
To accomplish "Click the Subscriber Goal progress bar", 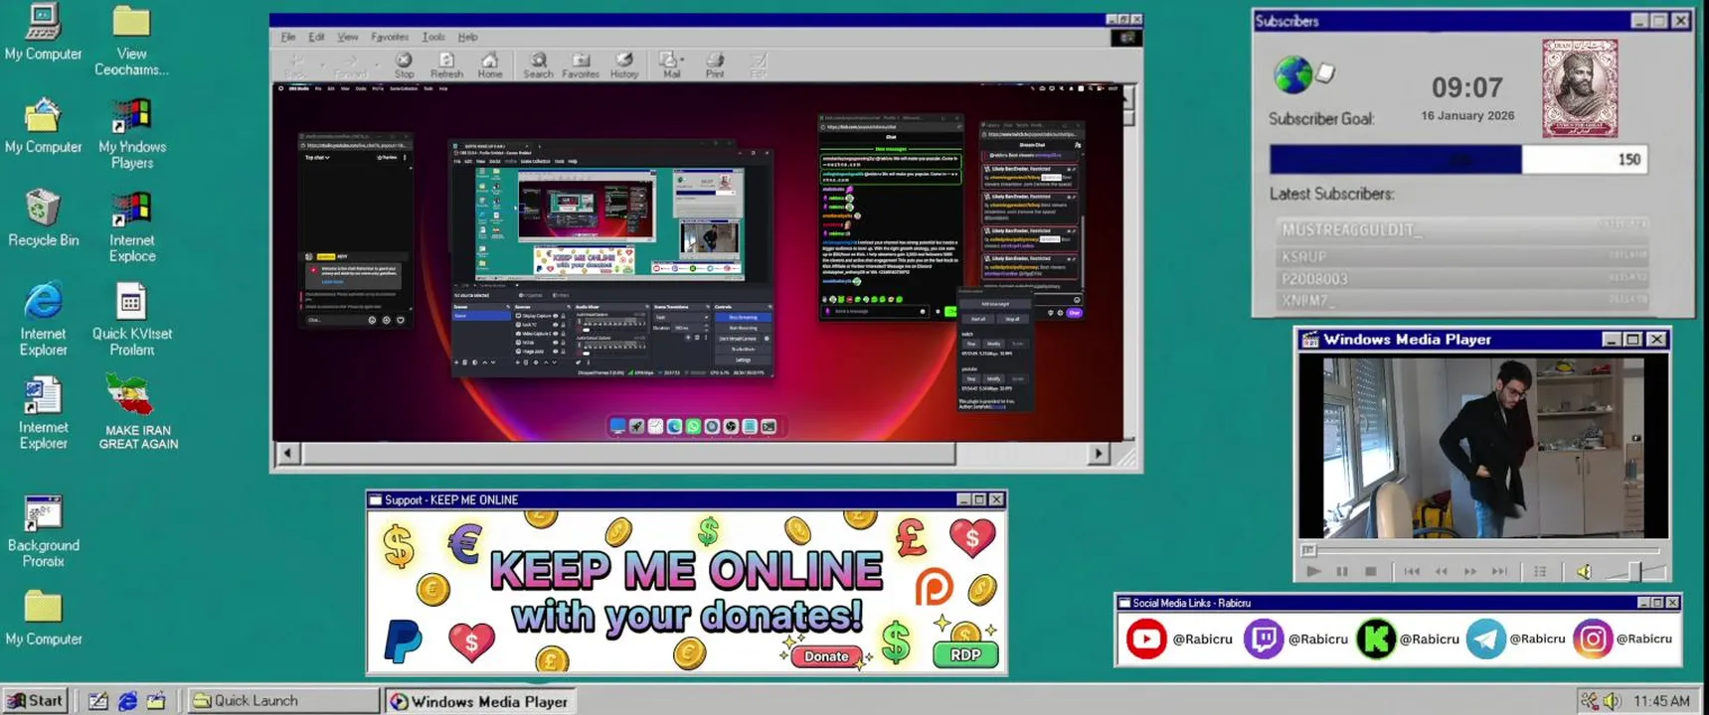I will pyautogui.click(x=1457, y=159).
